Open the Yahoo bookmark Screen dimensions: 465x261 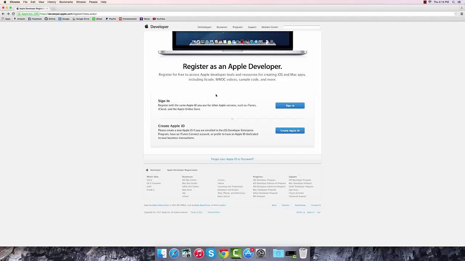(x=145, y=19)
